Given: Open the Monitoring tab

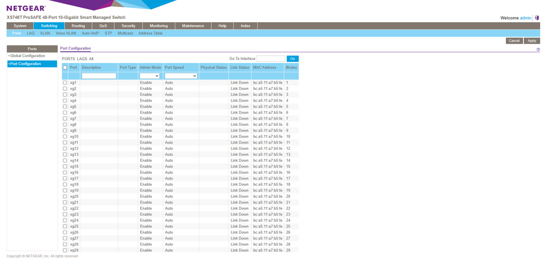Looking at the screenshot, I should 159,26.
